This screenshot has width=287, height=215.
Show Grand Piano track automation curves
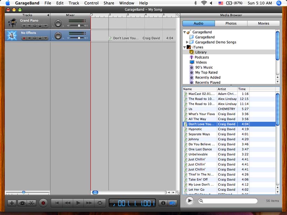[x=46, y=26]
